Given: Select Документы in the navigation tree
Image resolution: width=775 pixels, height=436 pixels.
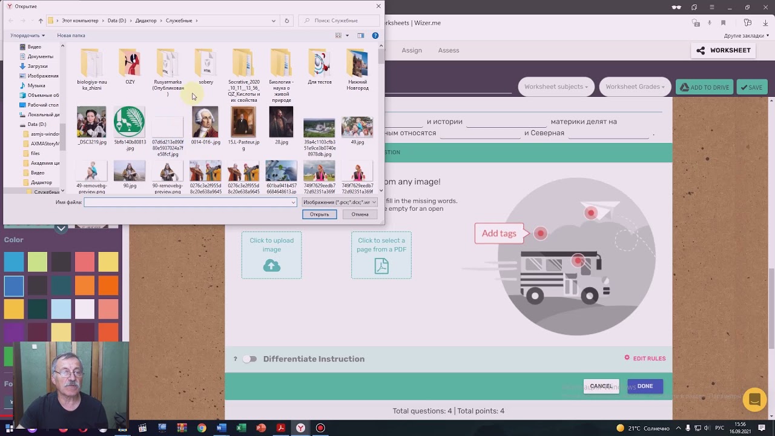Looking at the screenshot, I should coord(40,56).
